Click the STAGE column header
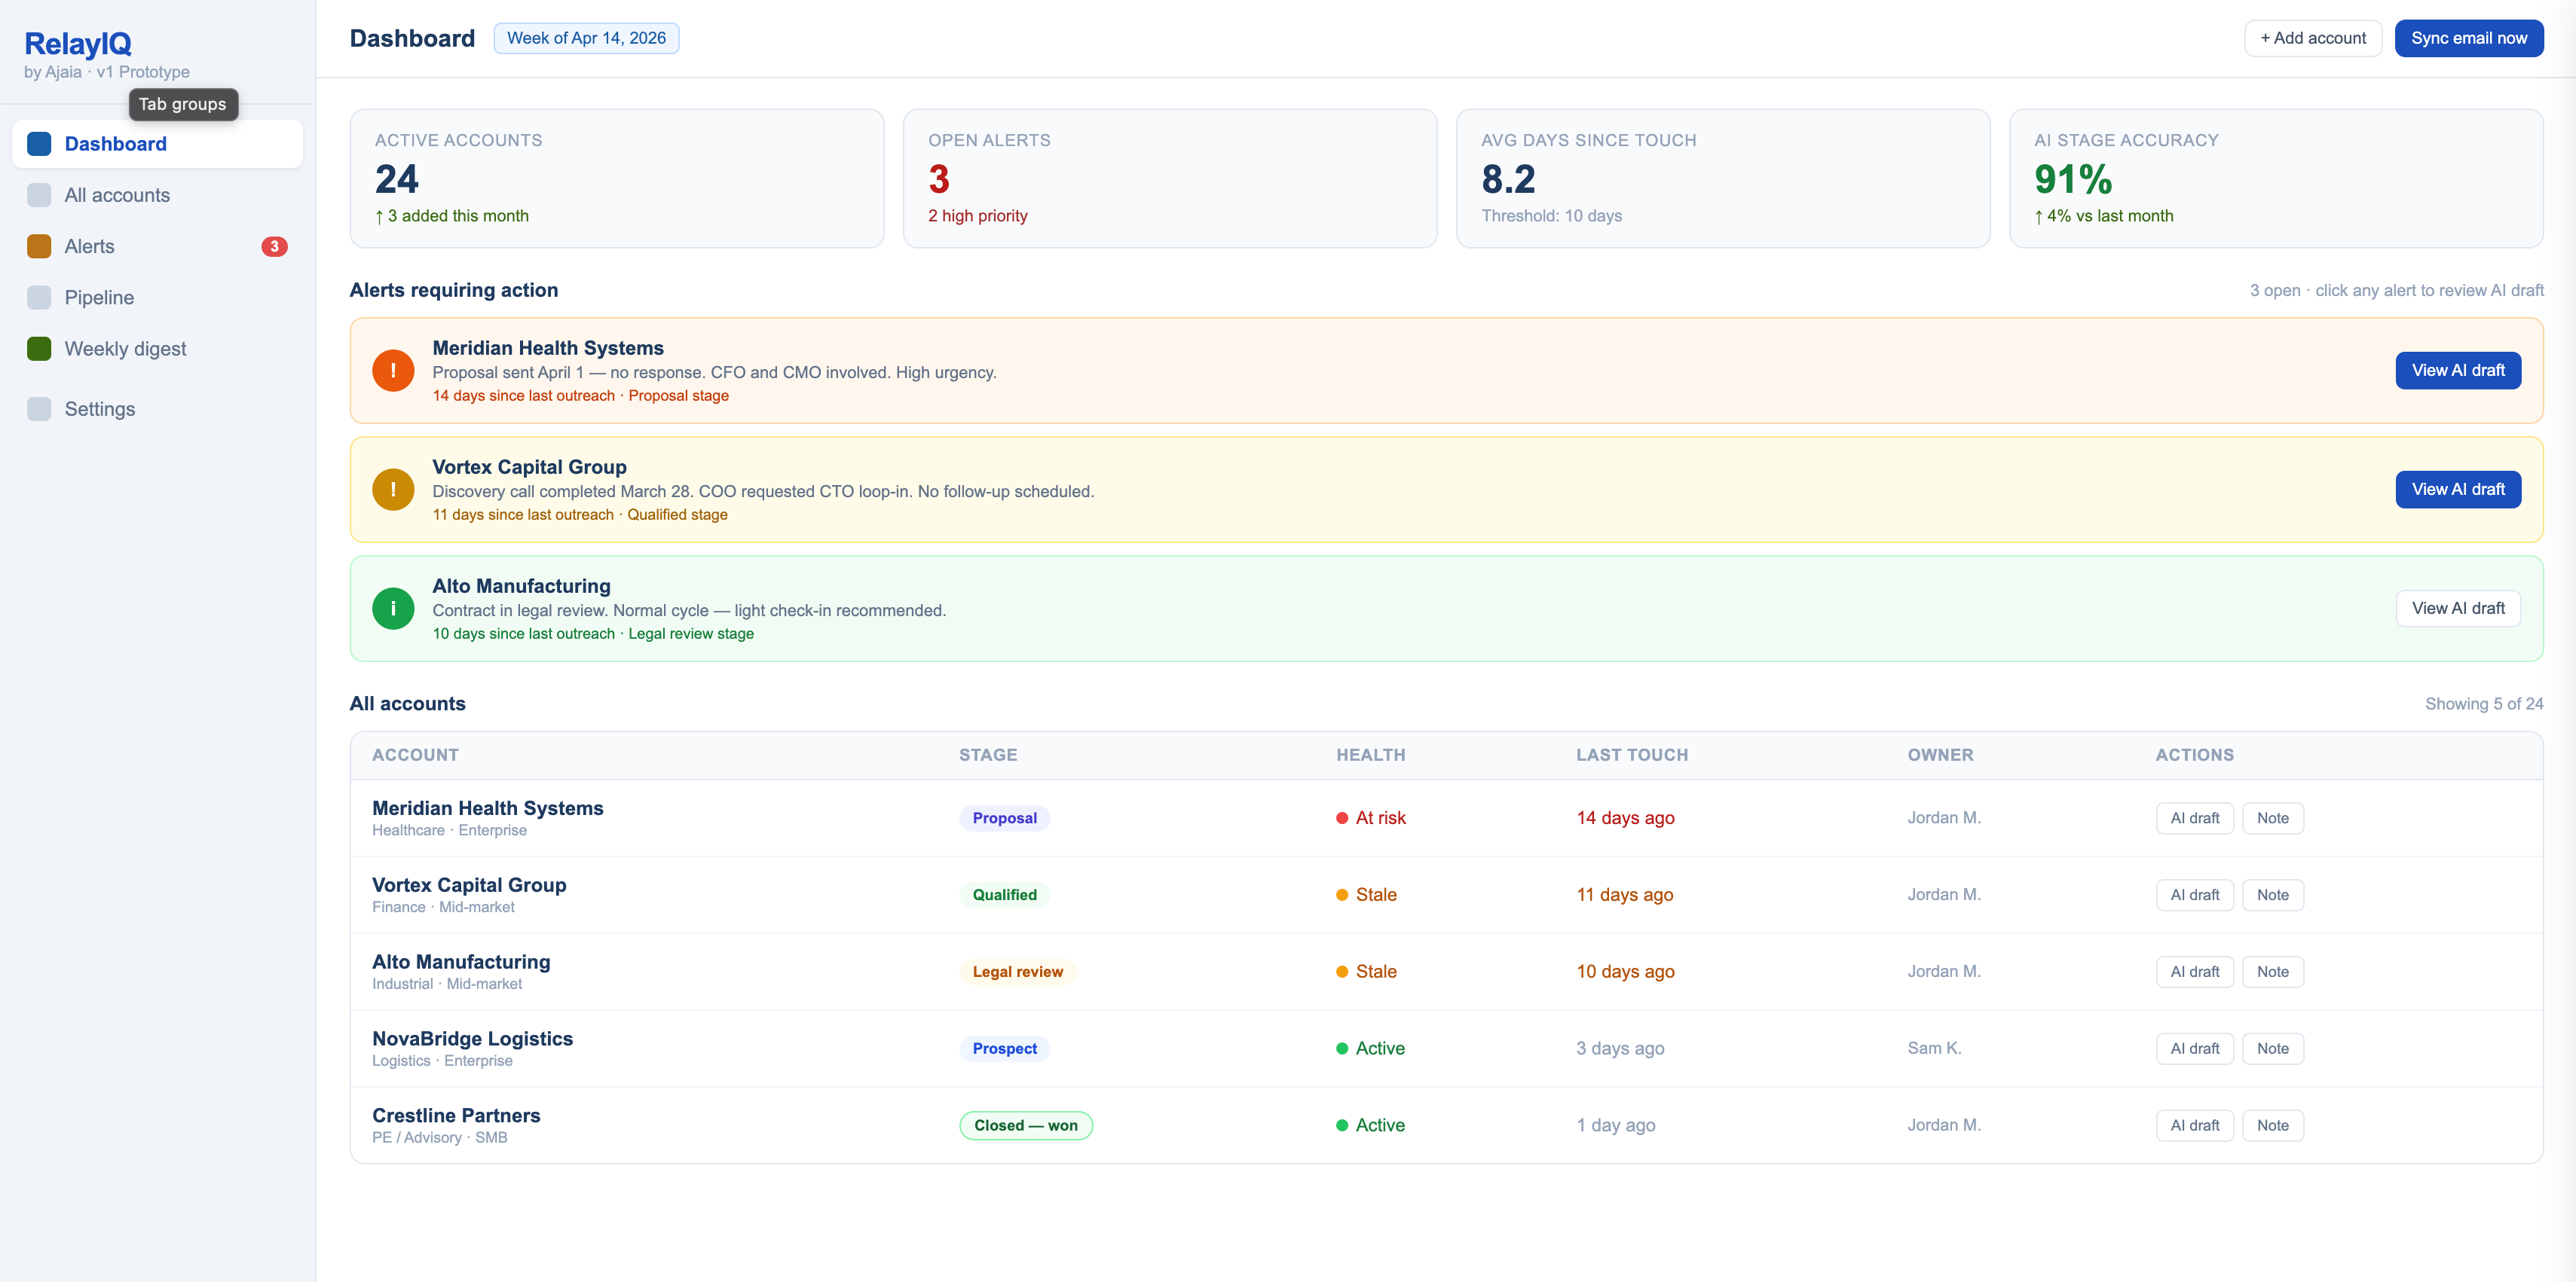The width and height of the screenshot is (2576, 1282). pyautogui.click(x=988, y=755)
